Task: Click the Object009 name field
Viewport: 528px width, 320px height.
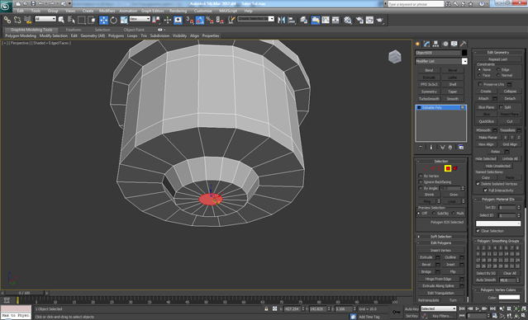Action: tap(437, 53)
